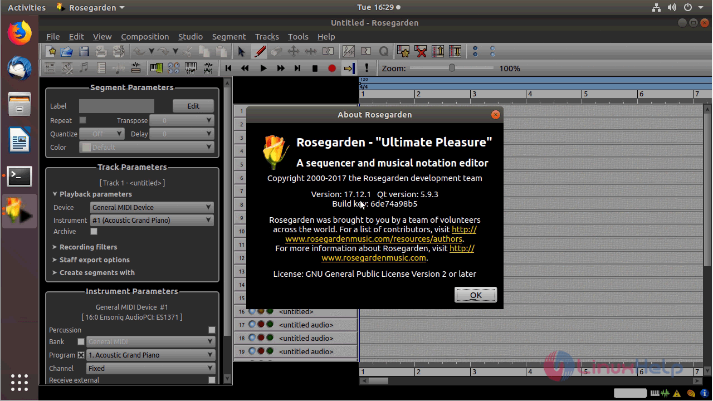
Task: Click the Quantize Q icon
Action: point(384,51)
